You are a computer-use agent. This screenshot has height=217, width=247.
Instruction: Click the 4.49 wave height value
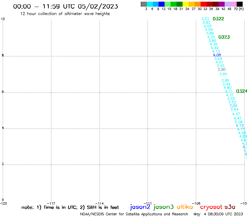[x=215, y=48]
